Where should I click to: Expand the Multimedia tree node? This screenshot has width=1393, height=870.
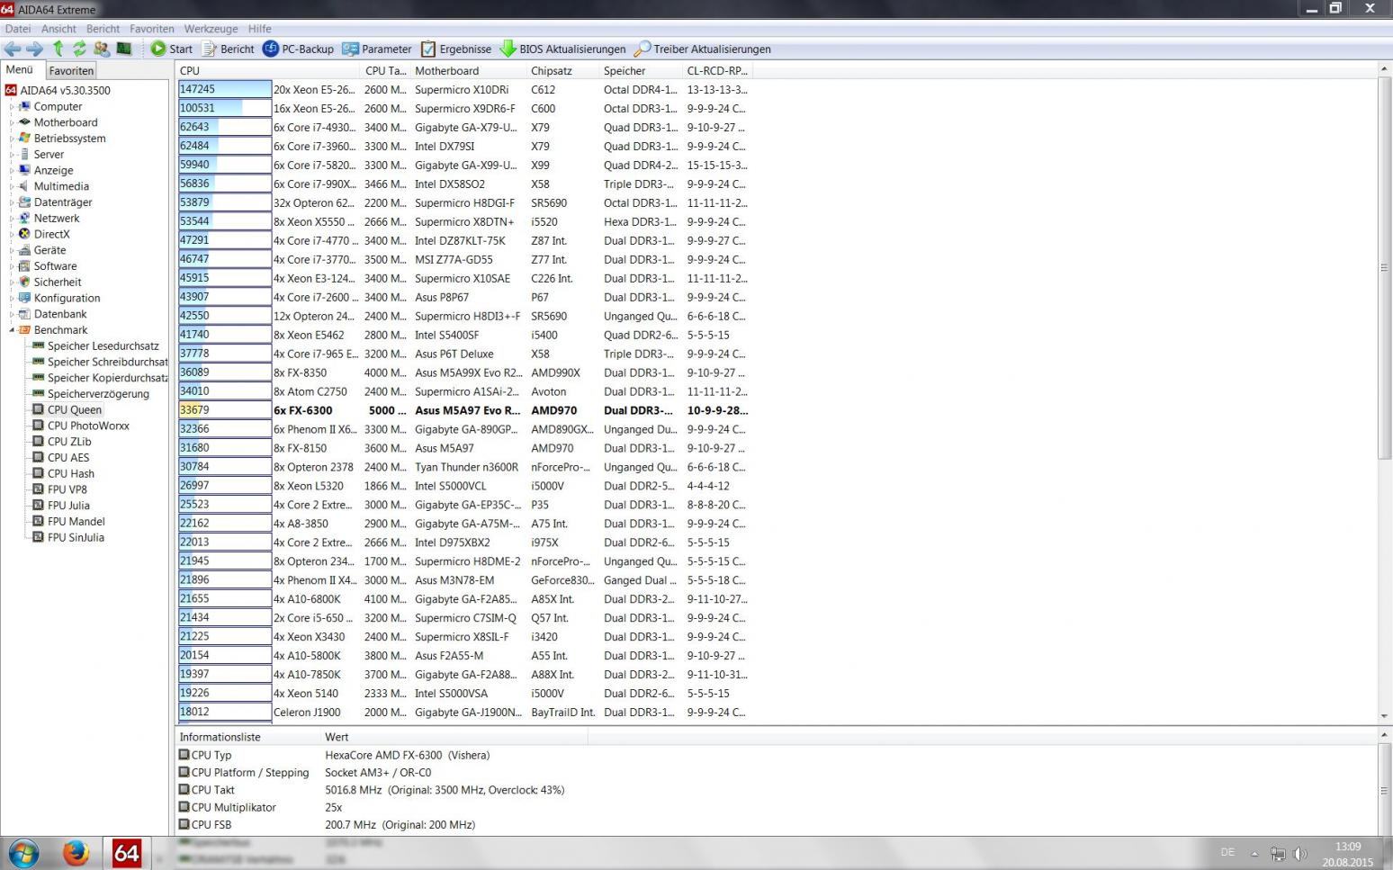(x=12, y=186)
